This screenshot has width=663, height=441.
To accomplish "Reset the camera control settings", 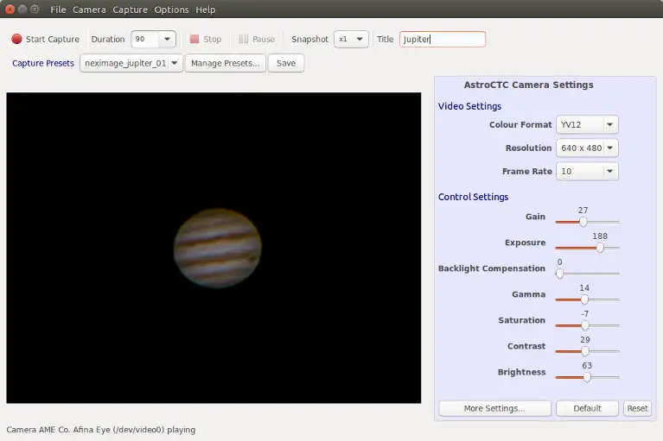I will tap(637, 408).
